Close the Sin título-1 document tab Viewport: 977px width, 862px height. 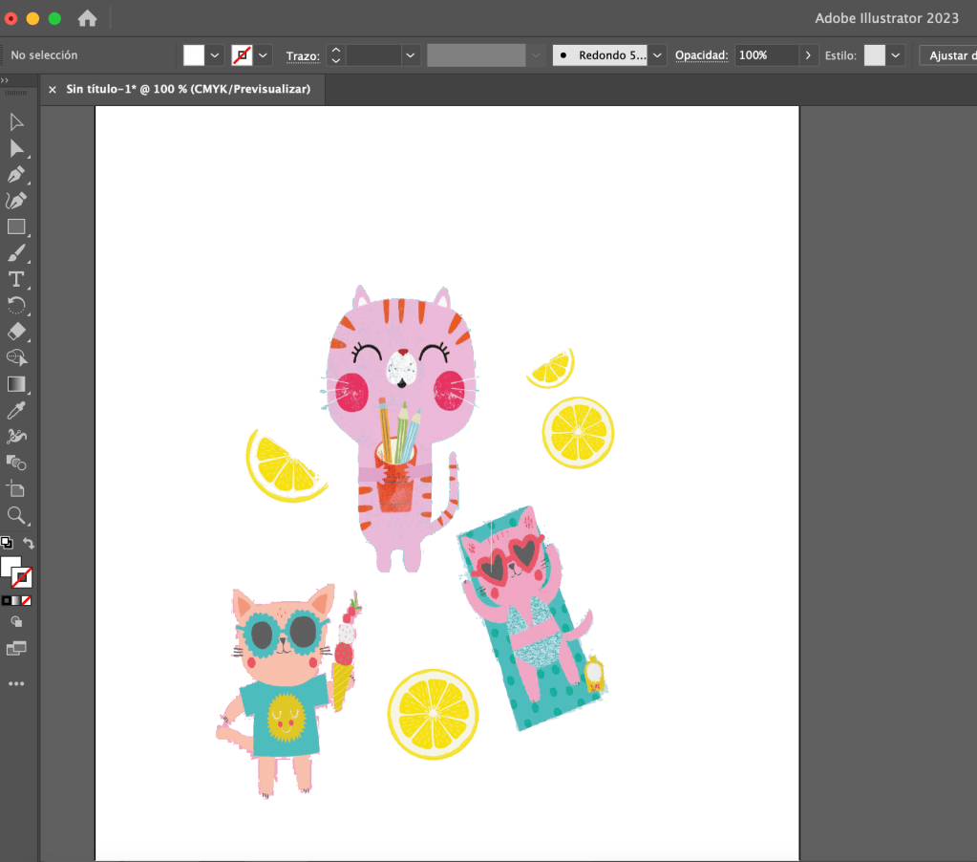[x=53, y=90]
